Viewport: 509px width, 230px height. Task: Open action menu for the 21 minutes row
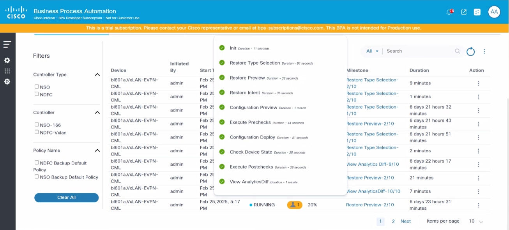click(478, 178)
